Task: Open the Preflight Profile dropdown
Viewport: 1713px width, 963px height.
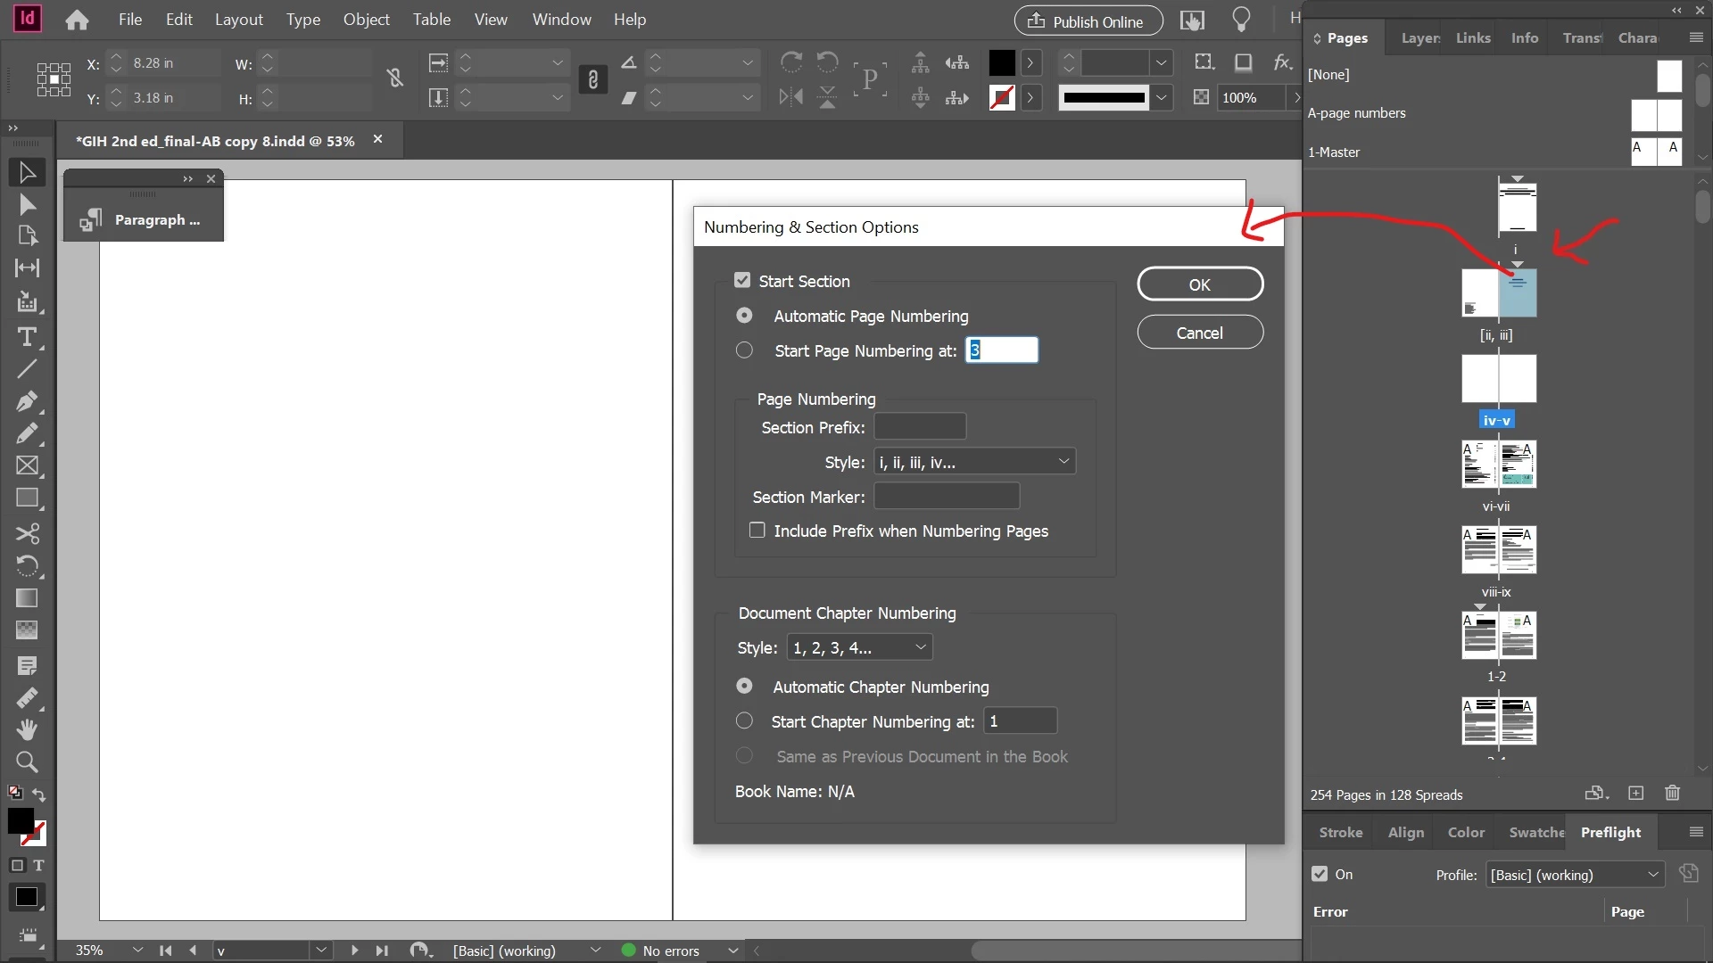Action: pyautogui.click(x=1575, y=875)
